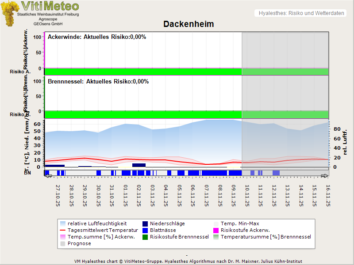Screen dimensions: 354x265
Task: Click the Ackerwinde Aktuelles Risiko text
Action: point(97,37)
